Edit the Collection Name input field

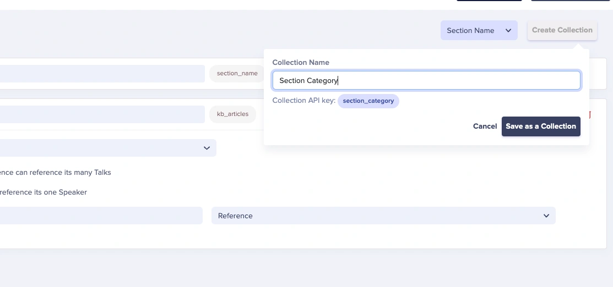[x=426, y=80]
